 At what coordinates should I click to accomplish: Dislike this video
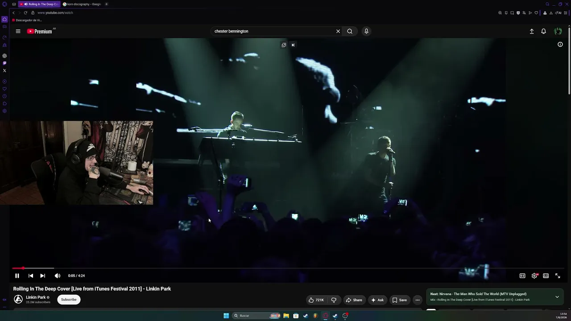pos(334,300)
